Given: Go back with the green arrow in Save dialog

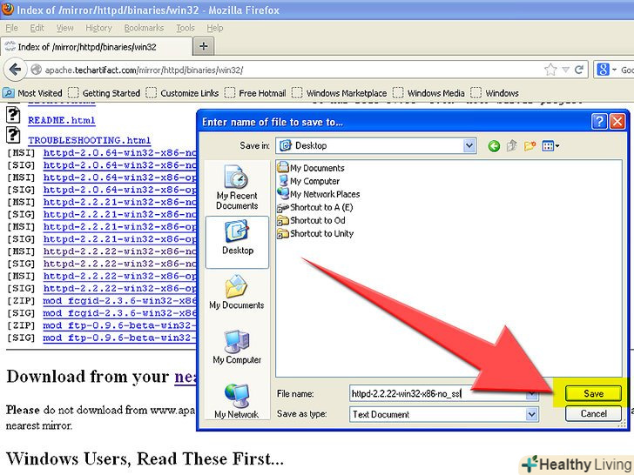Looking at the screenshot, I should [494, 146].
